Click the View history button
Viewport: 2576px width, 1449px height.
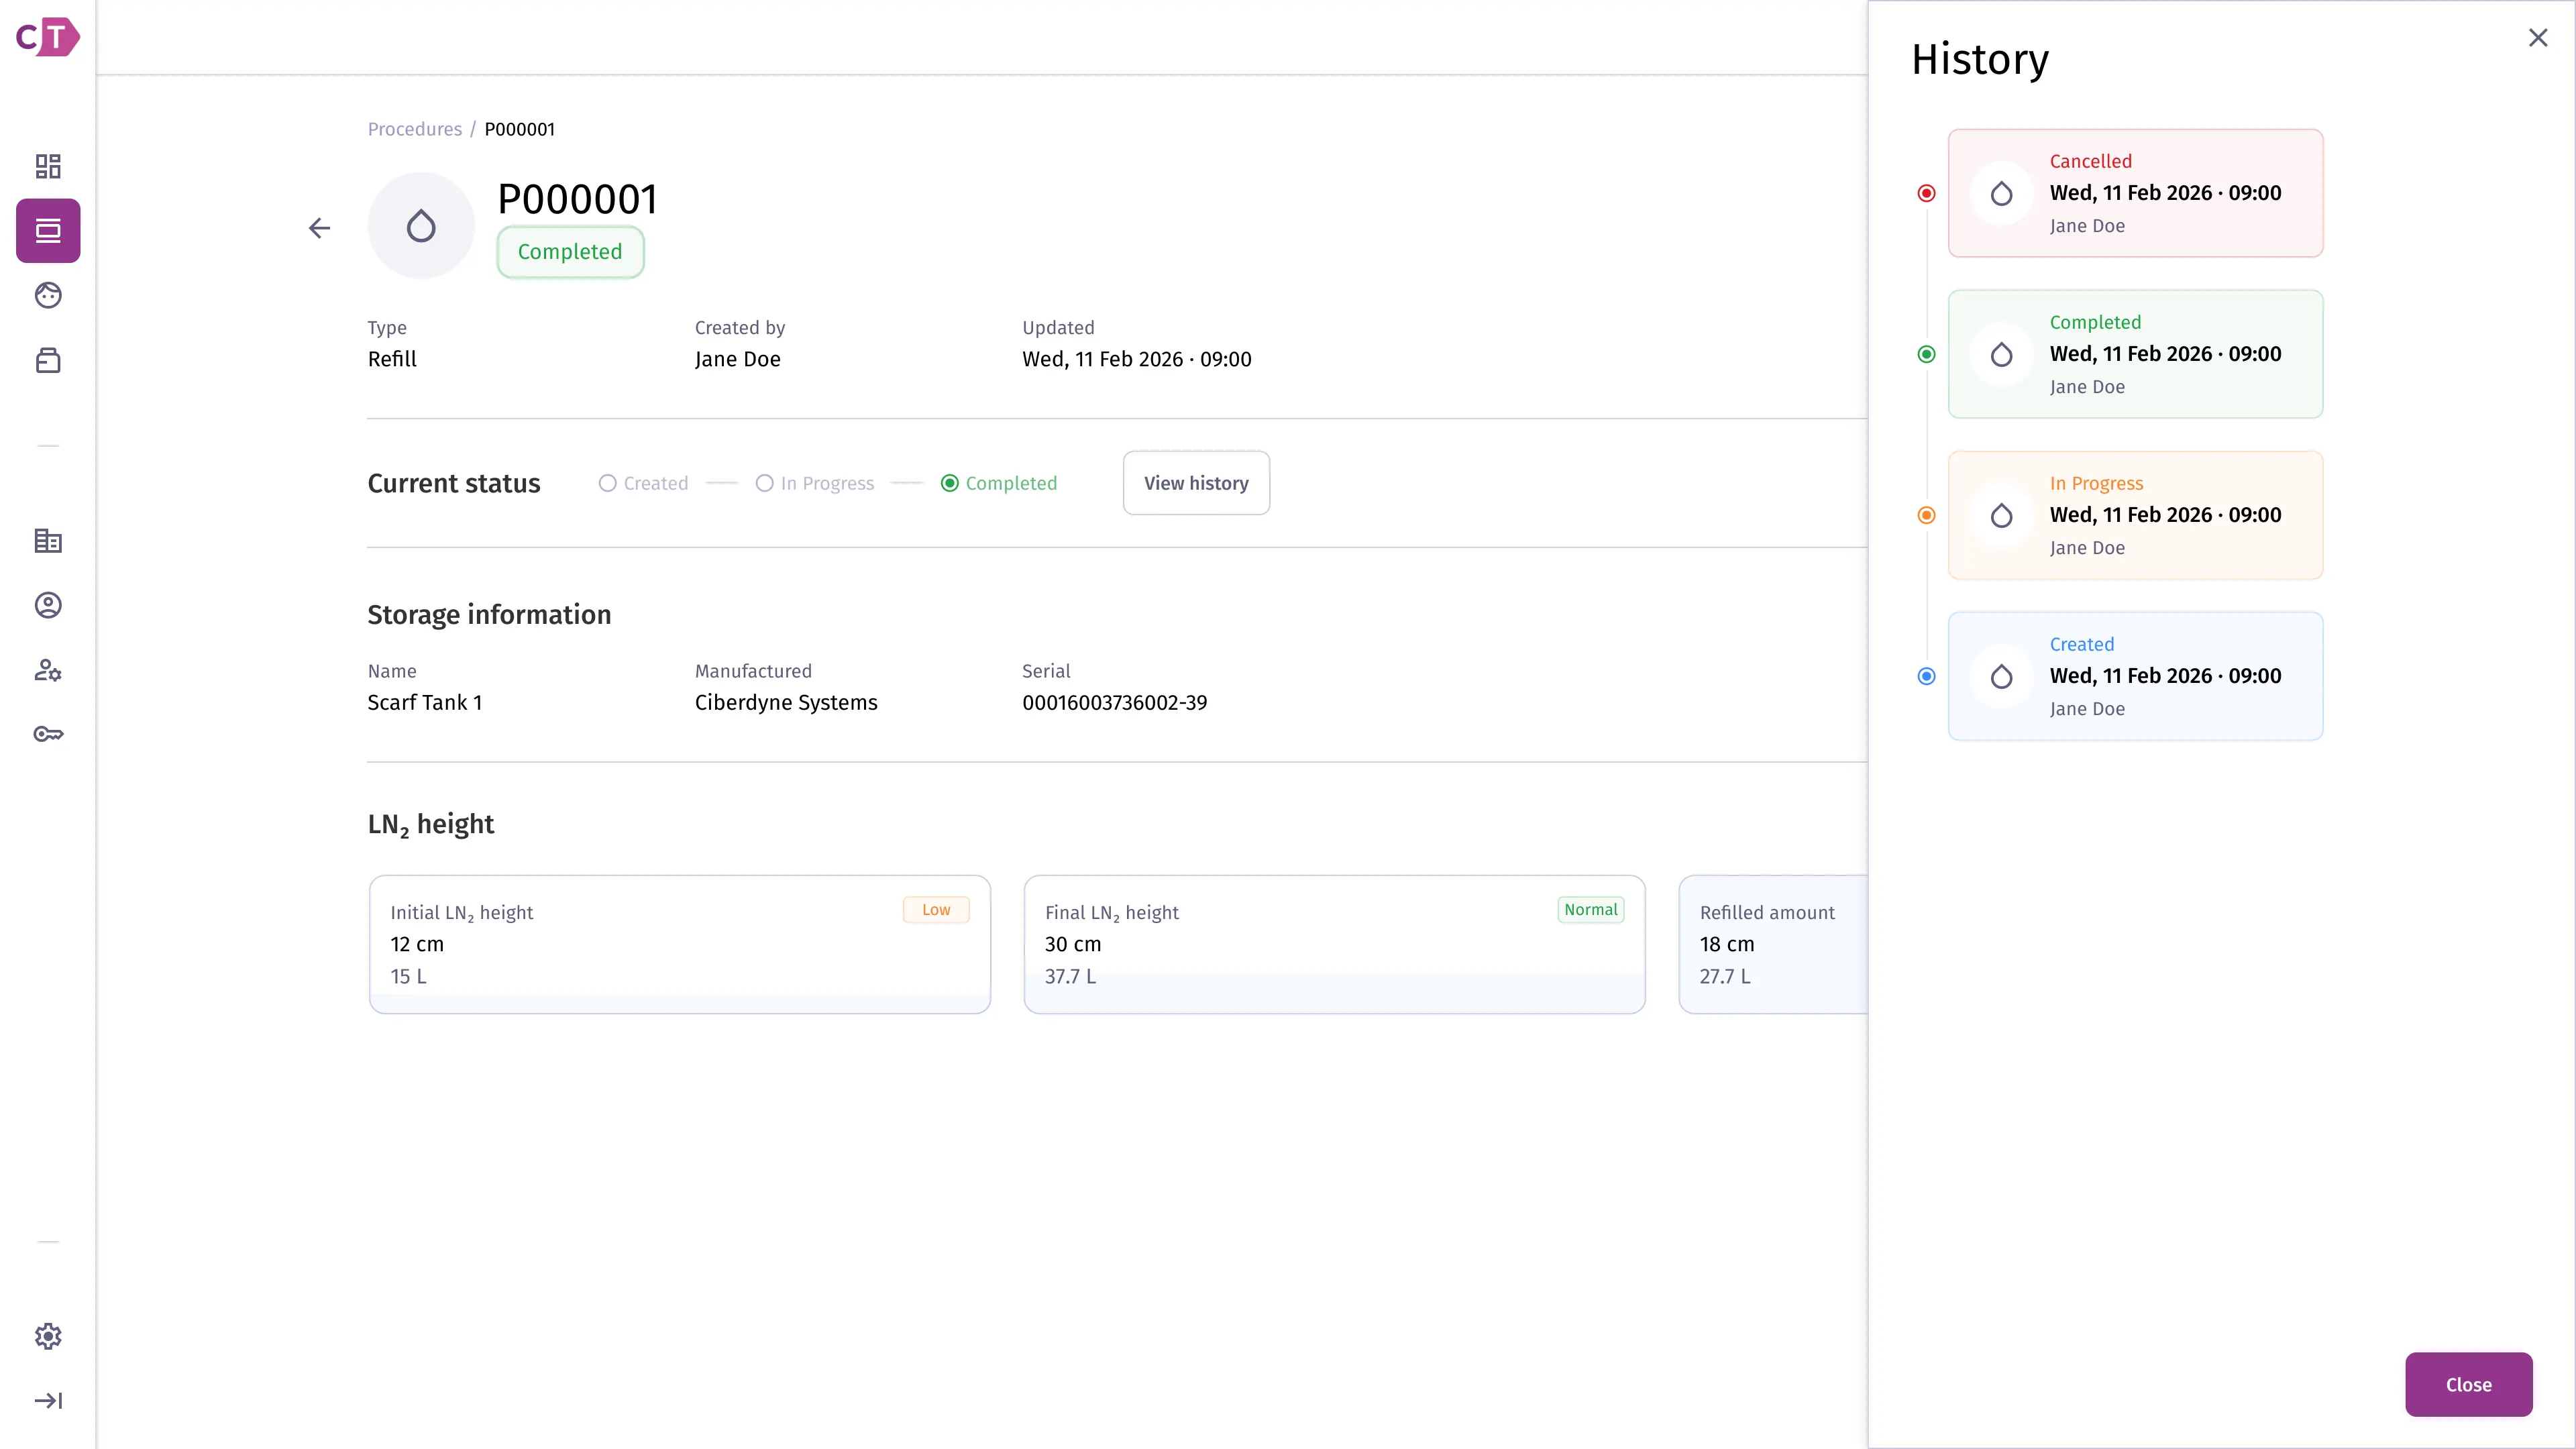[x=1196, y=483]
